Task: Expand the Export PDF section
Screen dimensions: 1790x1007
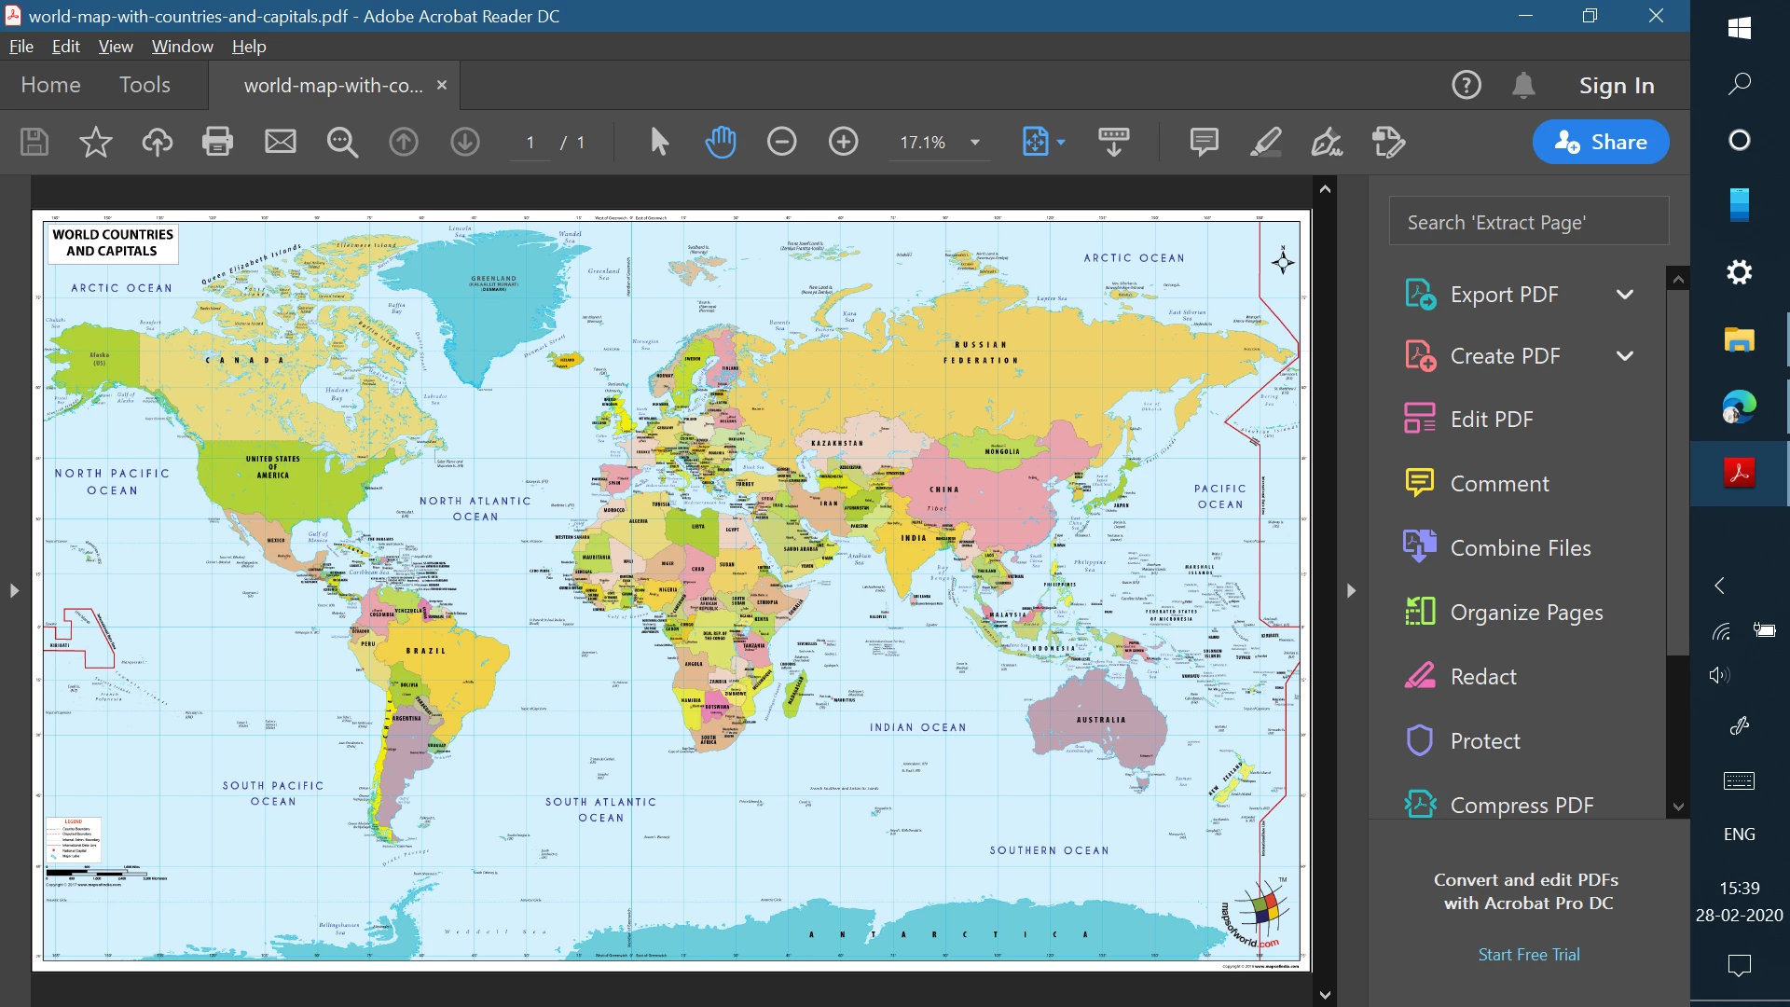Action: point(1624,295)
